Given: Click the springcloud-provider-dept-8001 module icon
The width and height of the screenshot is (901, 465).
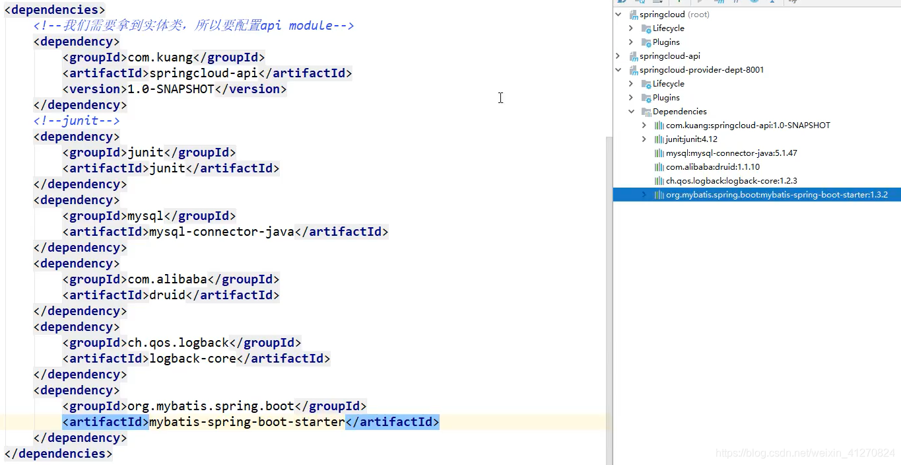Looking at the screenshot, I should [x=634, y=70].
